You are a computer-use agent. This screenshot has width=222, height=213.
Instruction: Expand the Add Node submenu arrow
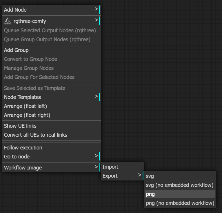96,9
